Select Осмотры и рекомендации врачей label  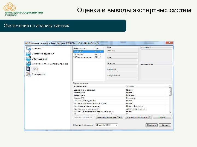(x=50, y=64)
